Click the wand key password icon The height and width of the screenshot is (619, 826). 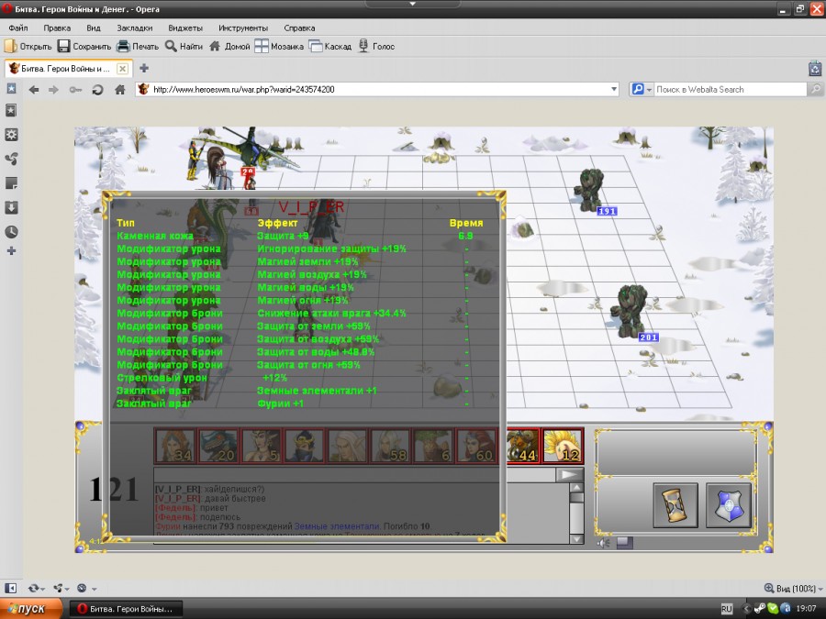[x=75, y=90]
